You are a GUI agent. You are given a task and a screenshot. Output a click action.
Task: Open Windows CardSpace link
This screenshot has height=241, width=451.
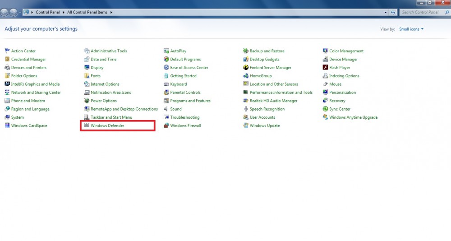click(29, 125)
